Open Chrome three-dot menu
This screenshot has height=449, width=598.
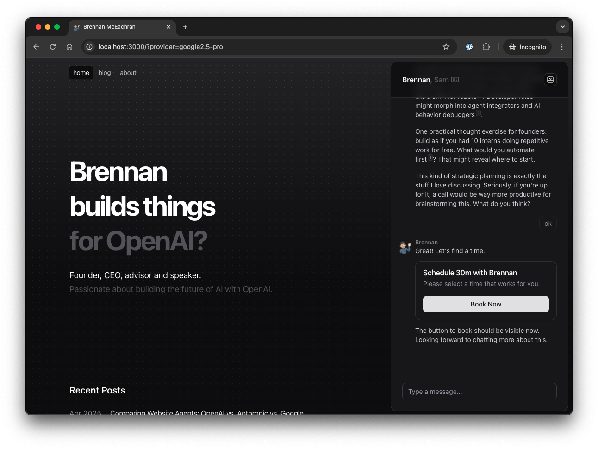click(x=562, y=47)
